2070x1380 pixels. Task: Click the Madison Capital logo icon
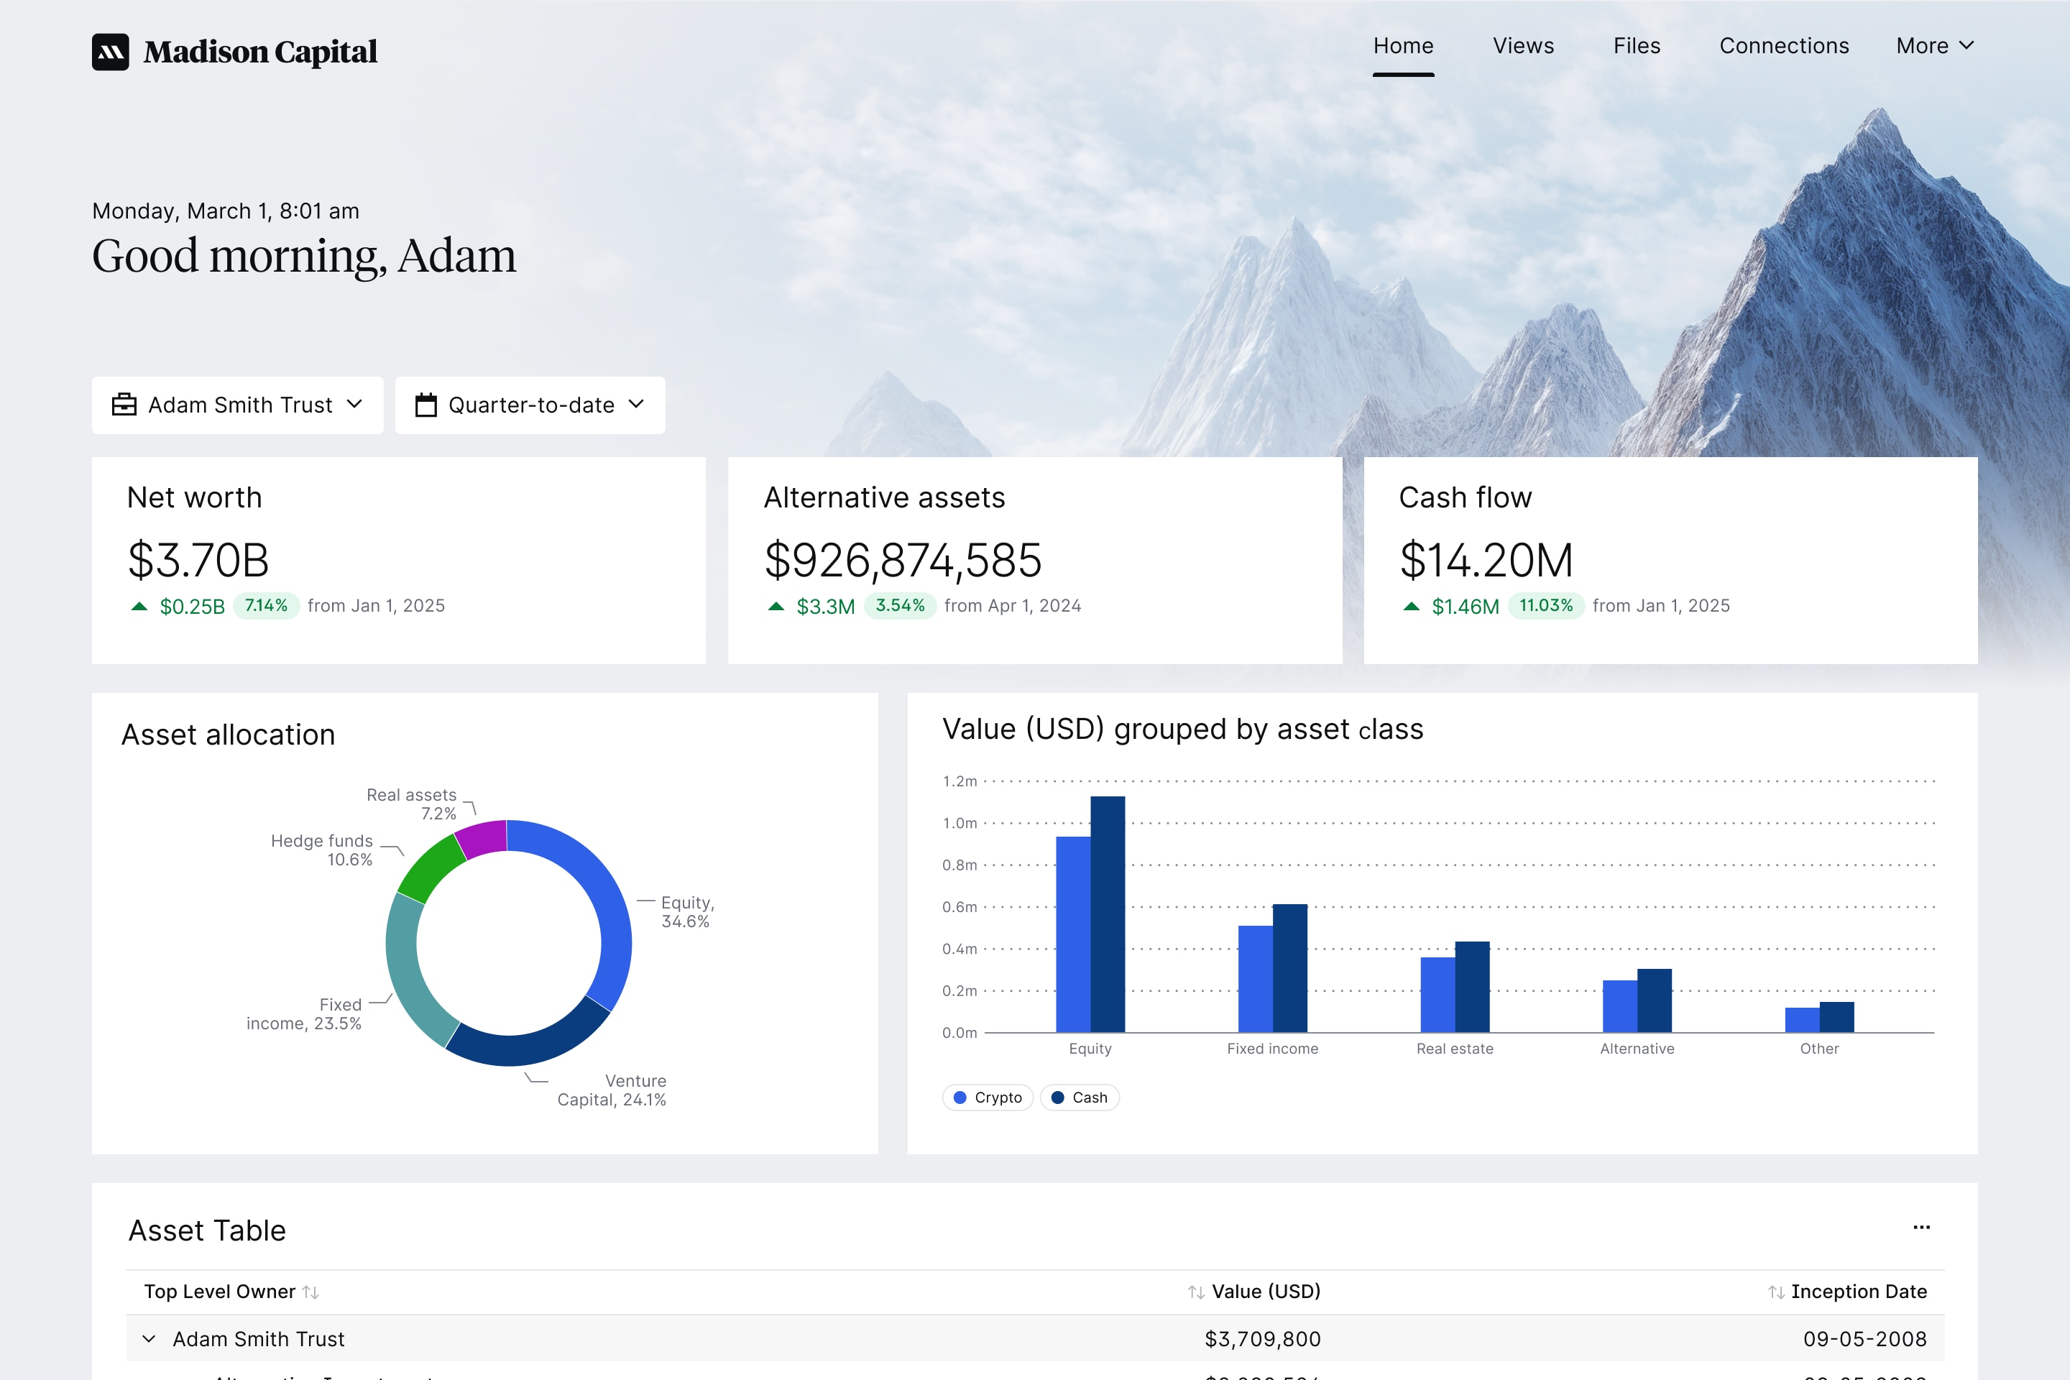110,52
